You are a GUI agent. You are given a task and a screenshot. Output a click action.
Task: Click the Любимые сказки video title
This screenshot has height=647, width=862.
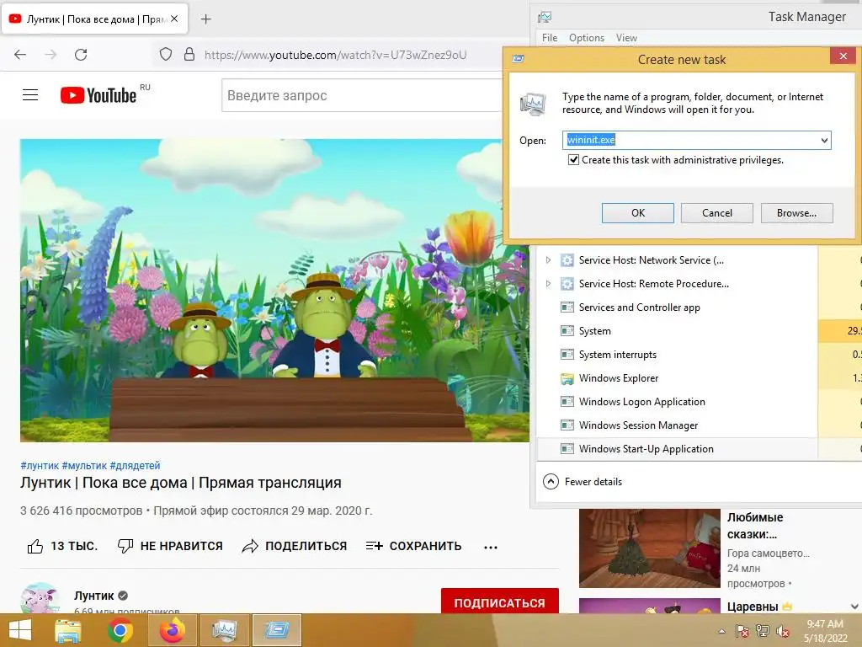[755, 526]
